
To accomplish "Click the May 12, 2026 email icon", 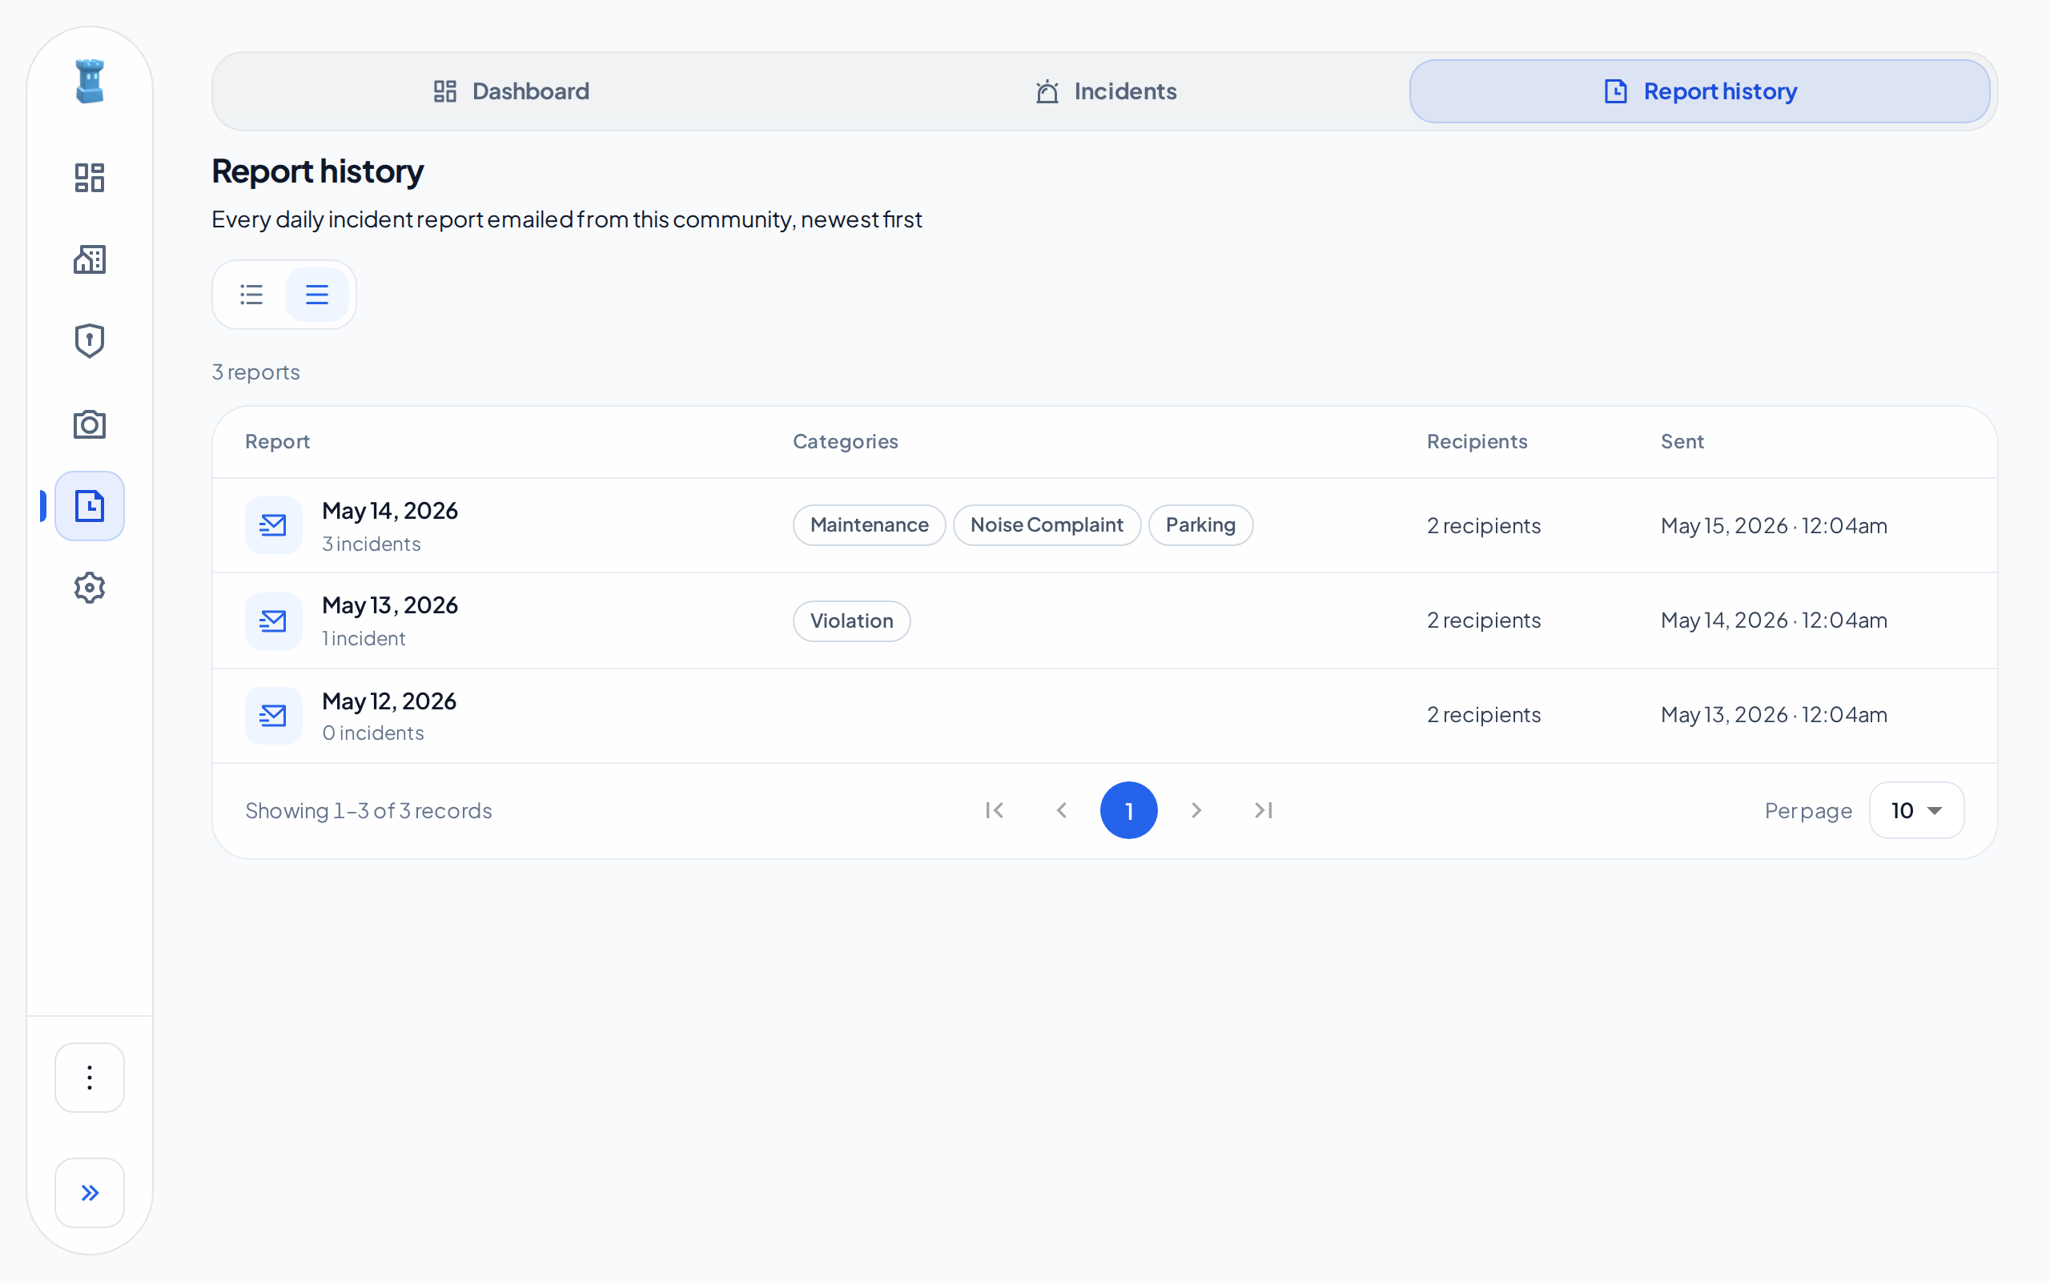I will (274, 716).
